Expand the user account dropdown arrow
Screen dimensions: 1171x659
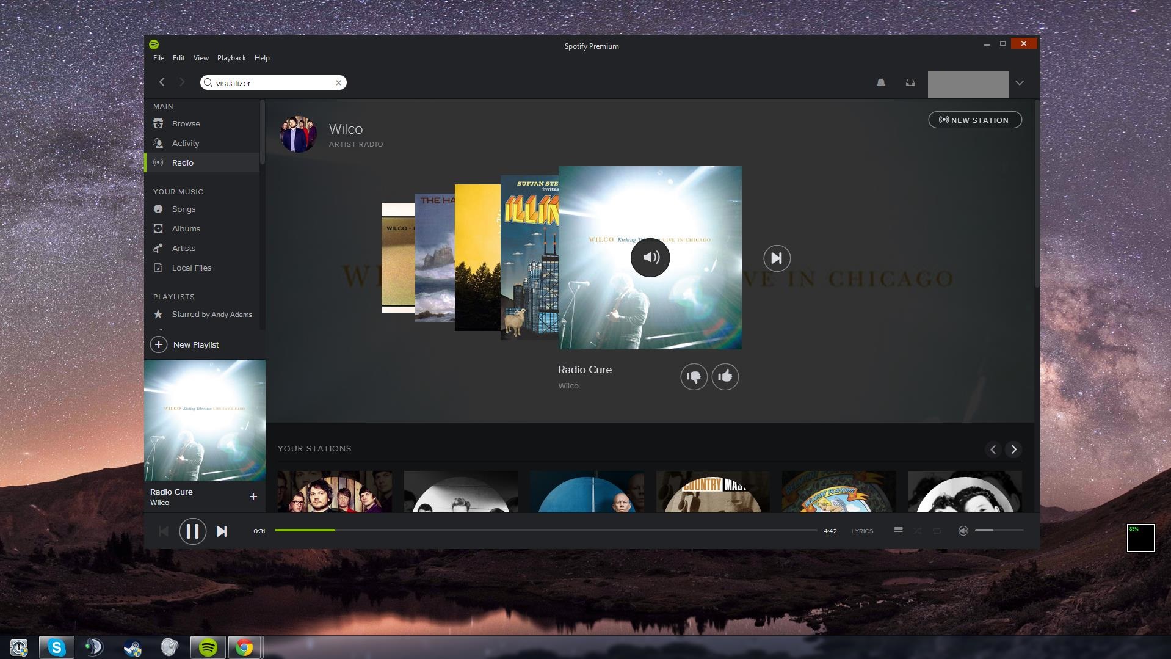(1019, 83)
